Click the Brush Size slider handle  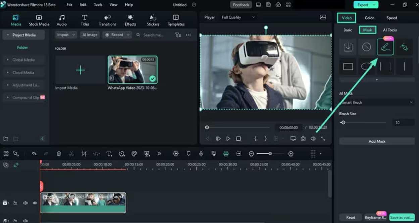tap(343, 123)
